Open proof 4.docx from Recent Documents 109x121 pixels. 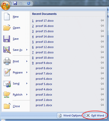click(44, 89)
